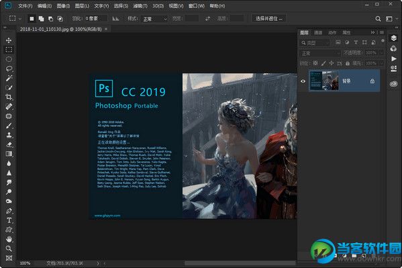Select the Move tool
Viewport: 402px width, 268px height.
pos(9,40)
